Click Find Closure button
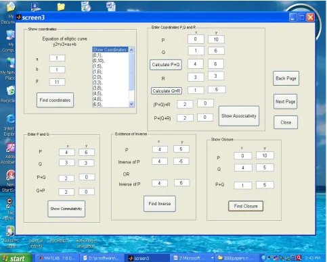The image size is (327, 262). (246, 206)
